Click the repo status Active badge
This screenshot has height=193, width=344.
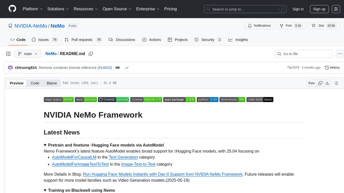coord(59,100)
